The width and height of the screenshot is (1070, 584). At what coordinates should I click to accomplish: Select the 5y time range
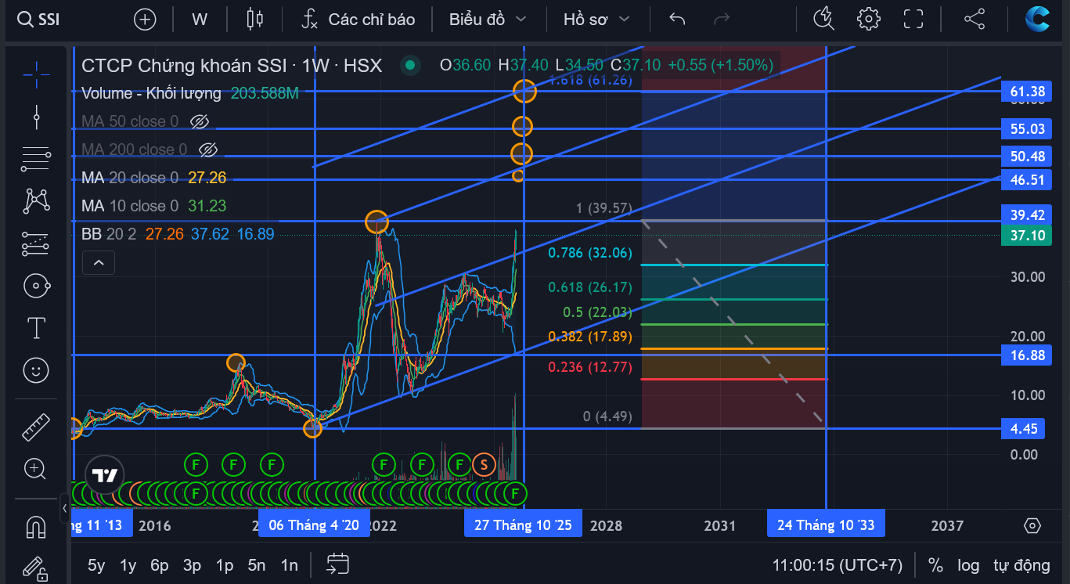pos(96,565)
